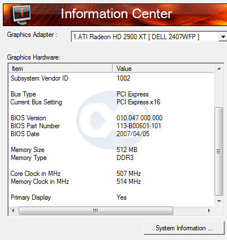Click the Item column header
The height and width of the screenshot is (240, 227).
coord(61,69)
